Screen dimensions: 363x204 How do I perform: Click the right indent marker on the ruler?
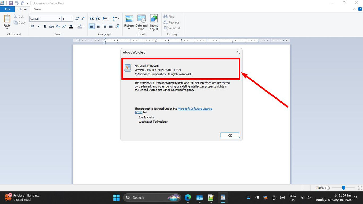[x=258, y=41]
